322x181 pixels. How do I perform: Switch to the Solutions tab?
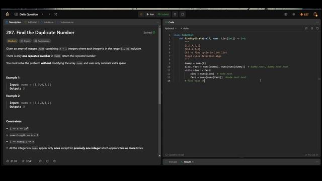[47, 22]
